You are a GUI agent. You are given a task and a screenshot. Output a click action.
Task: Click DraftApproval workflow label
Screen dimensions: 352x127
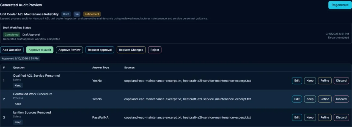point(31,35)
